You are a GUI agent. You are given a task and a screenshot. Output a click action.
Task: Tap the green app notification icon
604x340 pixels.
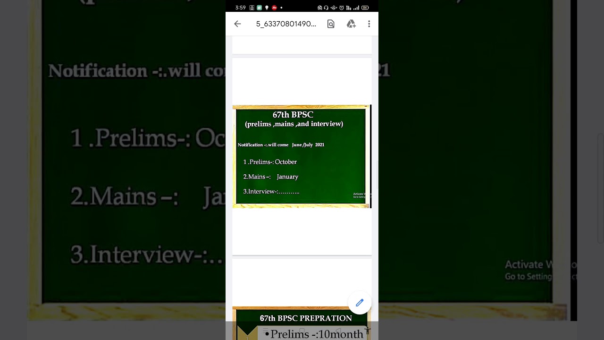point(259,8)
